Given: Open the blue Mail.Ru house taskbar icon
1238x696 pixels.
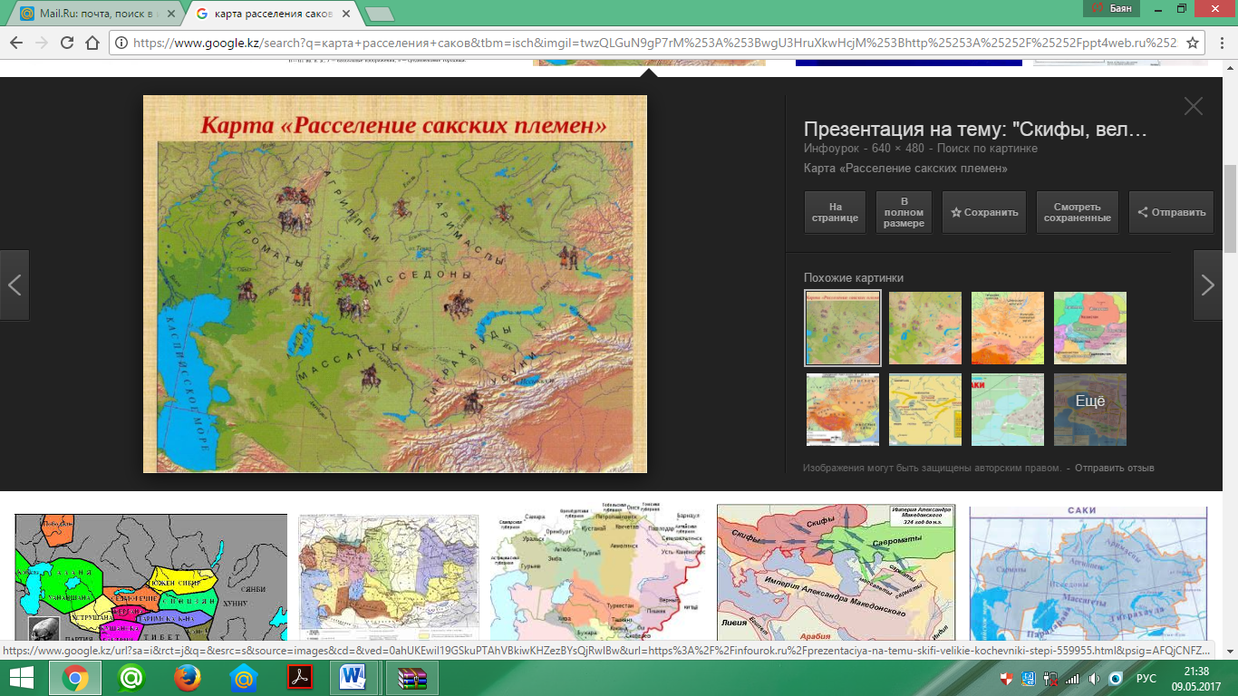Looking at the screenshot, I should pyautogui.click(x=244, y=678).
